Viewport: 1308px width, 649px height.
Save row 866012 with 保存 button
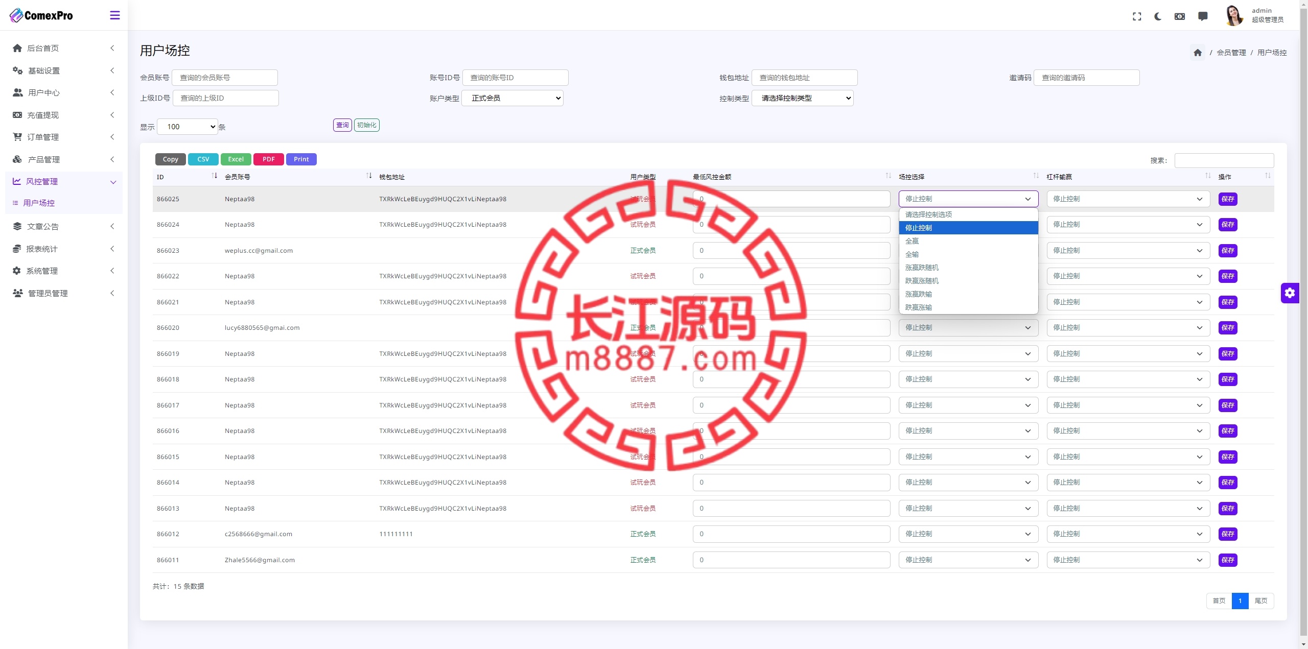(1228, 534)
